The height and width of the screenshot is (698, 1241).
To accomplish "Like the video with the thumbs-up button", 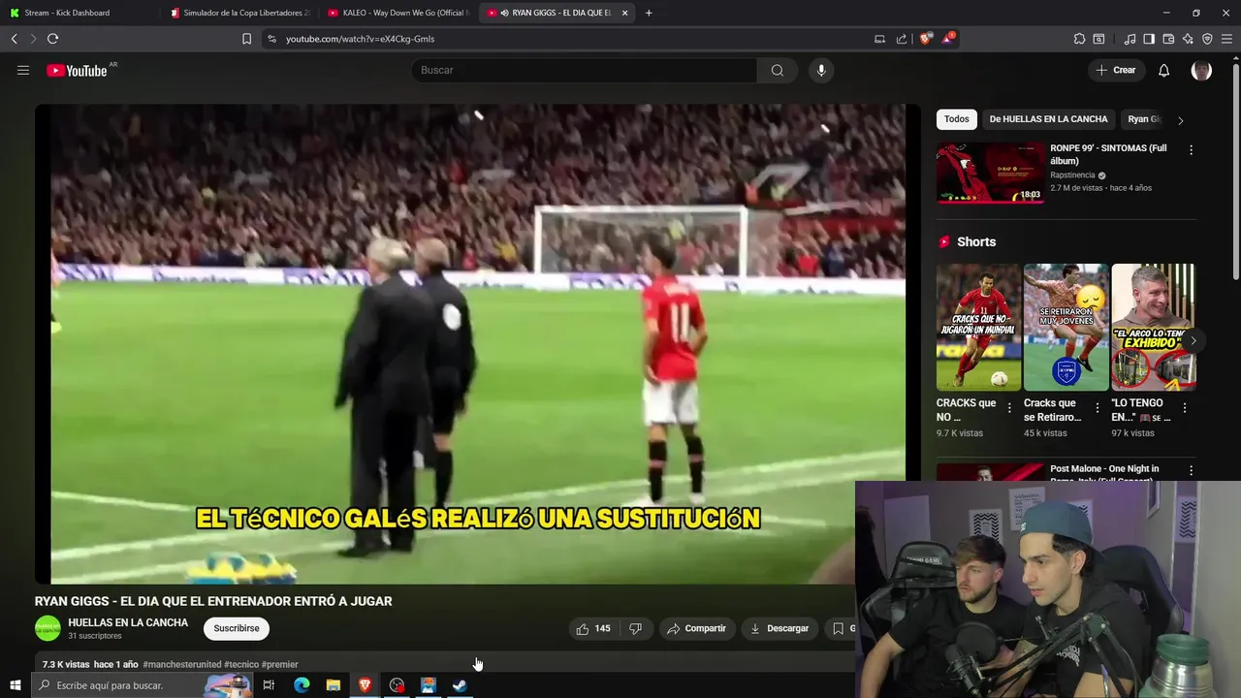I will click(x=592, y=628).
